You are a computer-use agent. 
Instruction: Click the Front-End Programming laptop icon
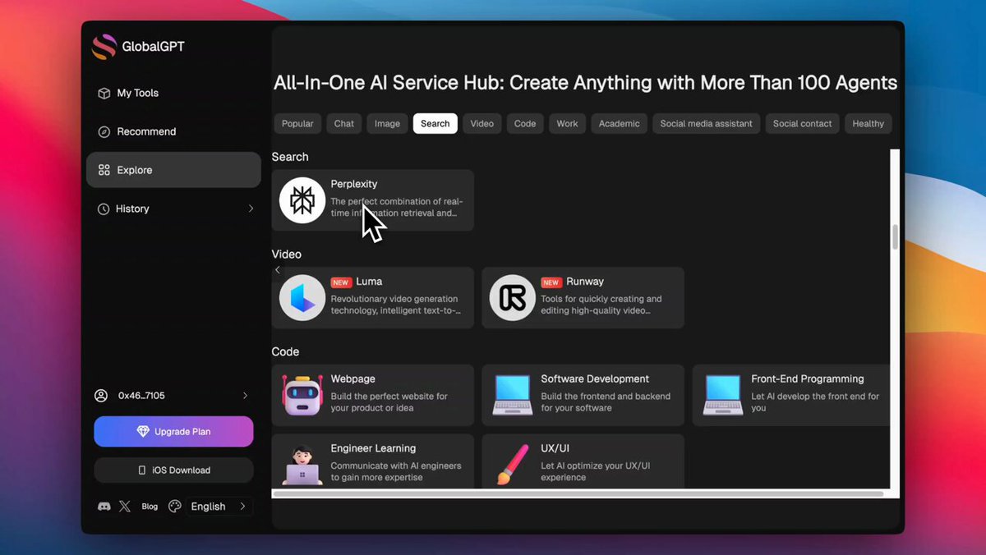[723, 395]
